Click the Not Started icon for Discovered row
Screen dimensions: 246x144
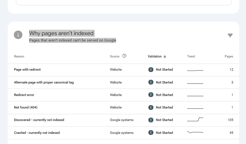[151, 120]
